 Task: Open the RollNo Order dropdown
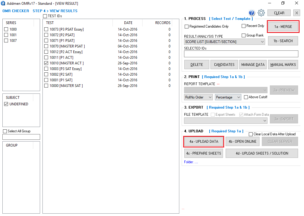coord(198,97)
